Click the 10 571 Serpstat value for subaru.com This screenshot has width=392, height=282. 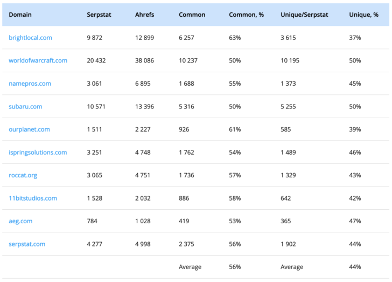point(96,106)
